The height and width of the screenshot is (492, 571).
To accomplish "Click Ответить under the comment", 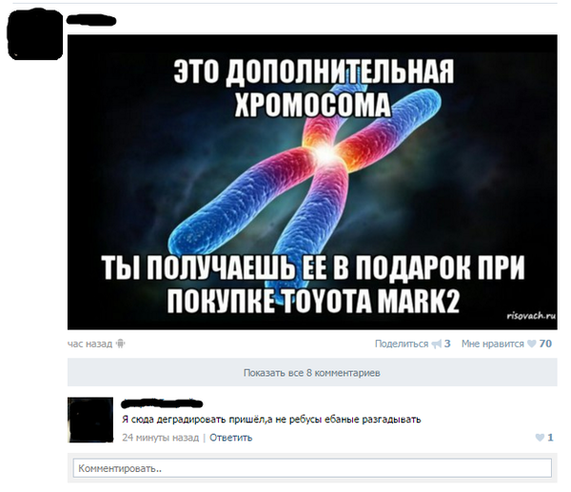I will point(231,438).
